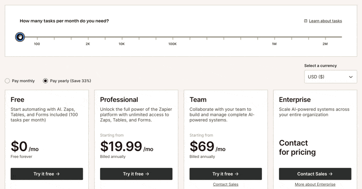This screenshot has height=189, width=362.
Task: Click the Select a currency label
Action: tap(320, 65)
